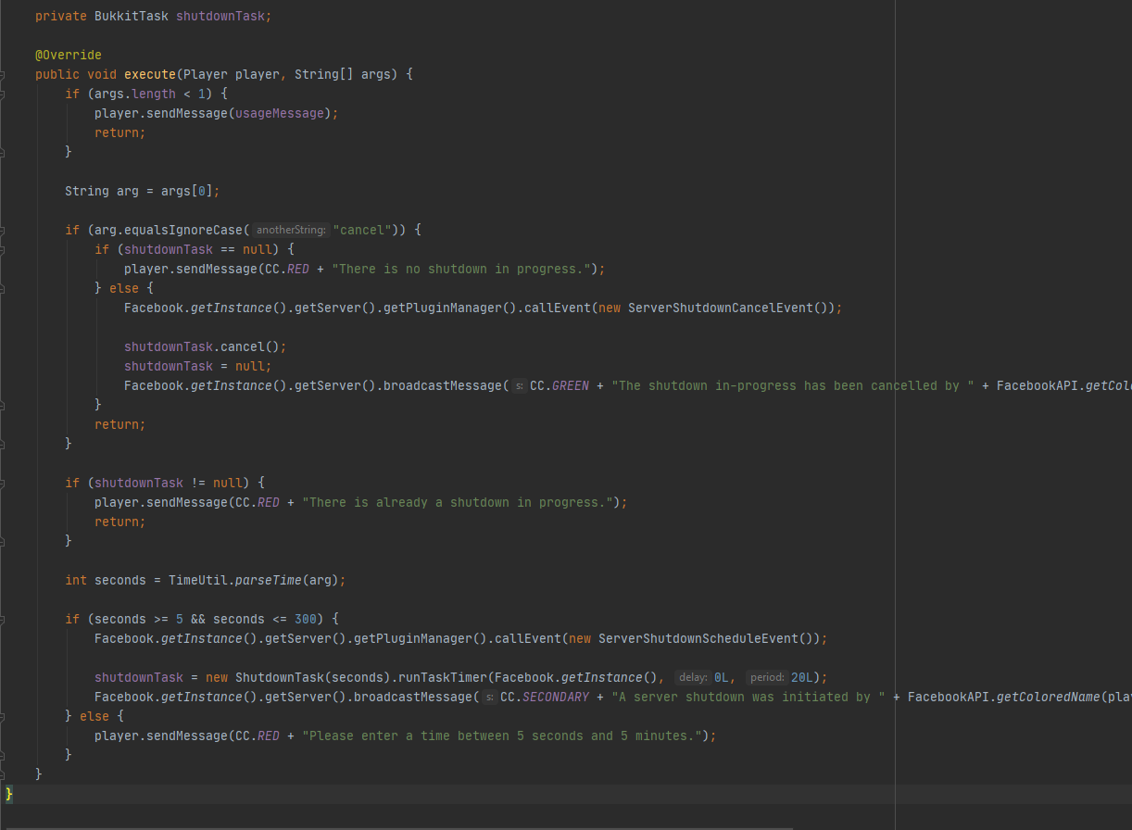Viewport: 1132px width, 830px height.
Task: Click the 'delay:' inlay hint
Action: [x=693, y=677]
